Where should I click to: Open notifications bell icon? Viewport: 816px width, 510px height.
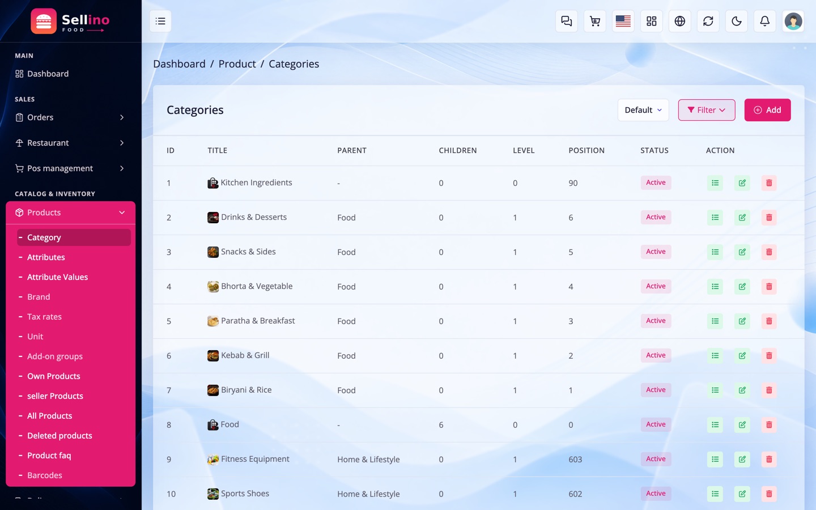pos(765,21)
